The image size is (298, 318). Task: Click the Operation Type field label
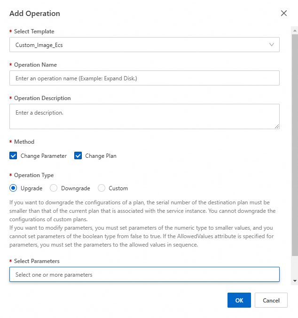tap(34, 175)
